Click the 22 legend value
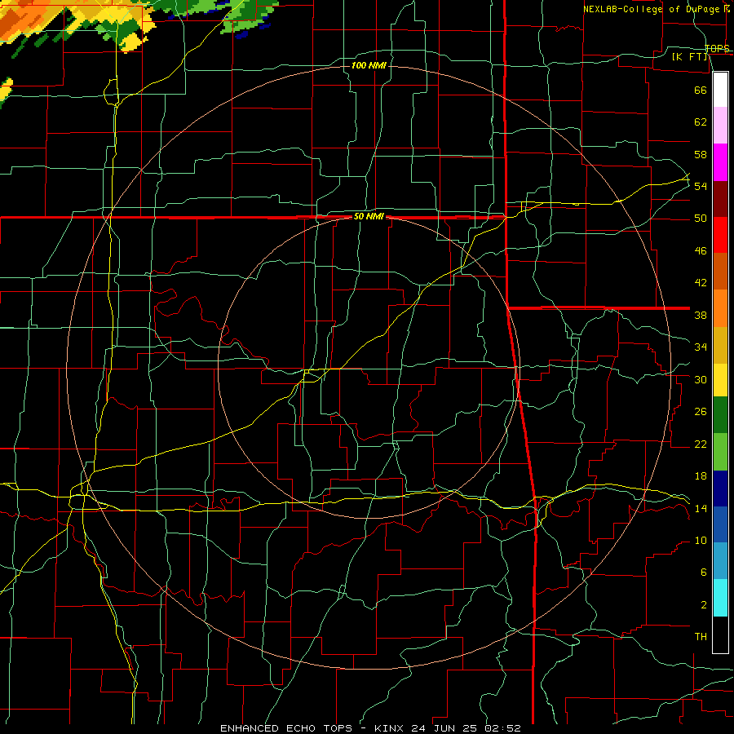Image resolution: width=734 pixels, height=734 pixels. point(701,444)
